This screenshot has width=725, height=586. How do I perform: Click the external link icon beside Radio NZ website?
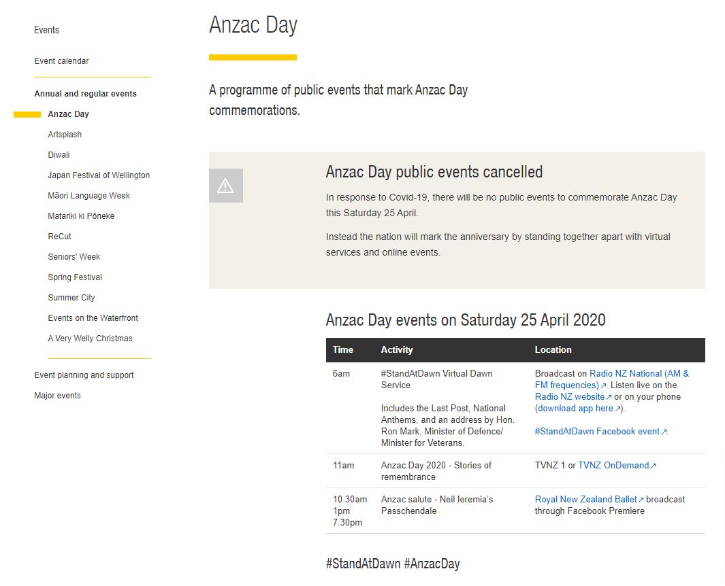(609, 396)
